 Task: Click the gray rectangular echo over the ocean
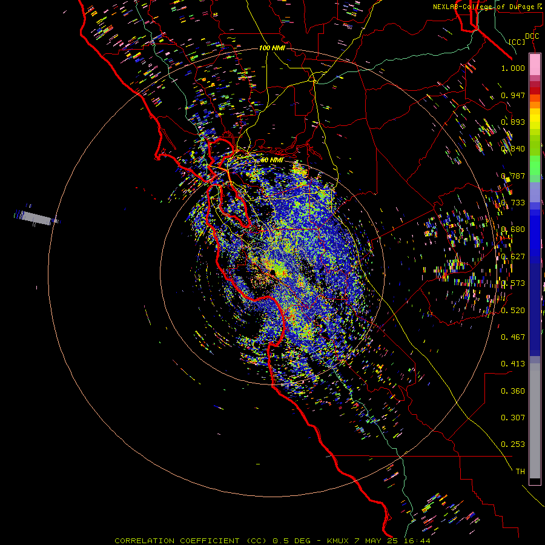[x=37, y=218]
